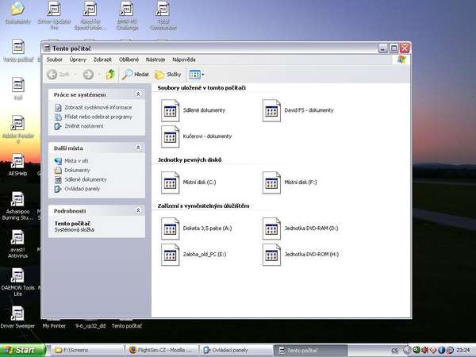Select Místní disk (C:)
This screenshot has width=476, height=357.
point(188,182)
